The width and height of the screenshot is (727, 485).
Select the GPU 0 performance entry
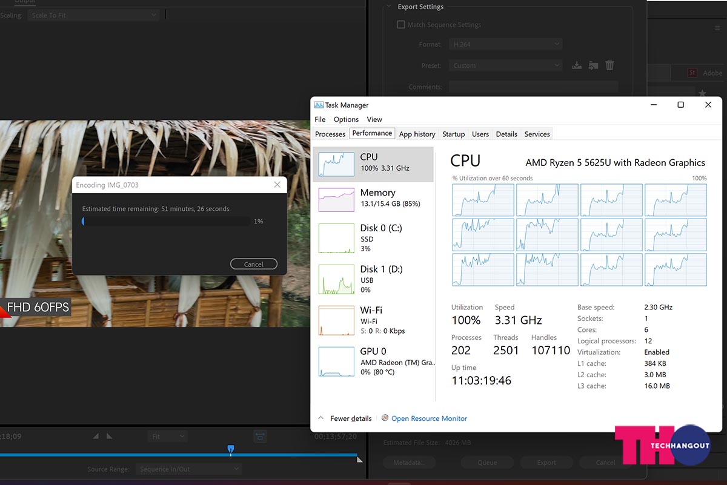(373, 361)
